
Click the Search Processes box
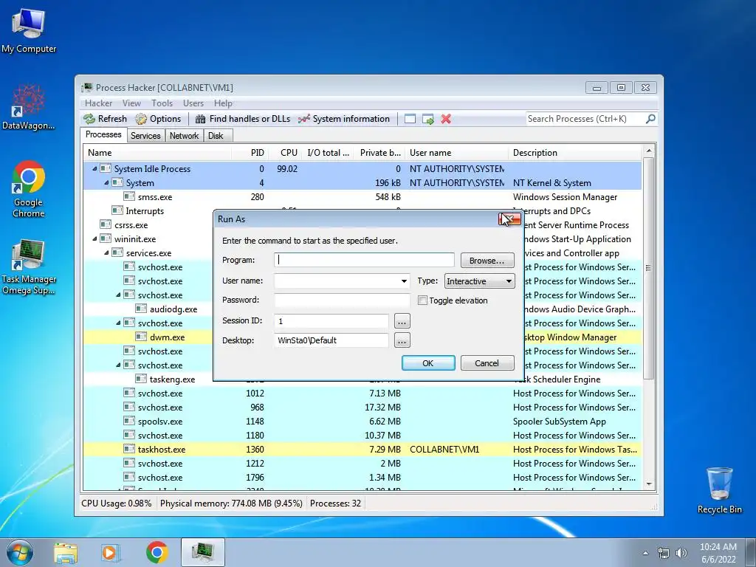pyautogui.click(x=585, y=119)
